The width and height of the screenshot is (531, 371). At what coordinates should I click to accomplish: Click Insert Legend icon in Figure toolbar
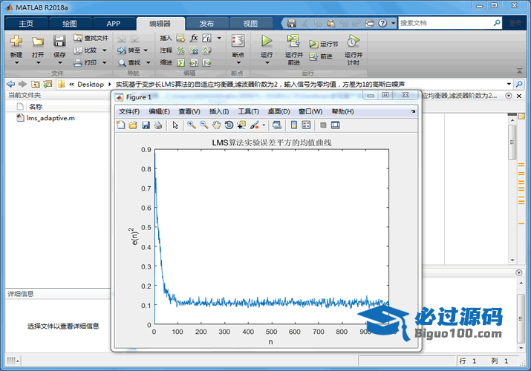[x=306, y=125]
